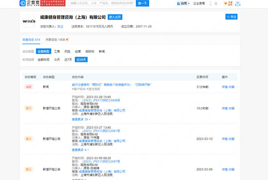The width and height of the screenshot is (268, 180).
Task: Select the 今天 time filter
Action: [x=57, y=60]
